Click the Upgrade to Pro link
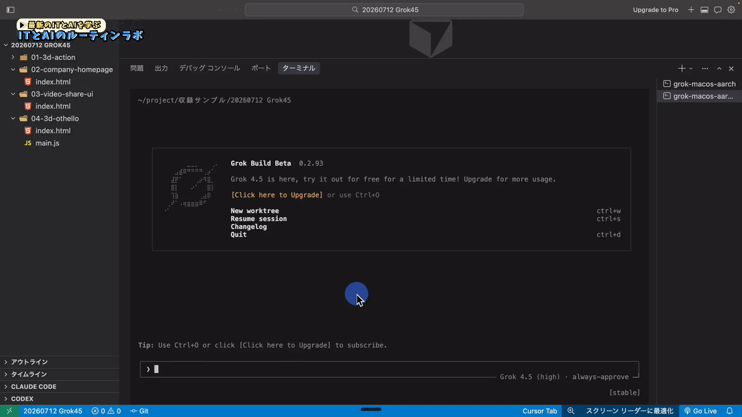The width and height of the screenshot is (742, 417). pos(655,10)
